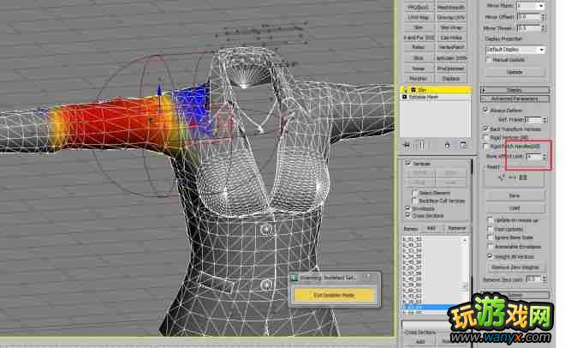Viewport: 565px width, 348px height.
Task: Click the Exit Isolation Mode button
Action: coord(336,295)
